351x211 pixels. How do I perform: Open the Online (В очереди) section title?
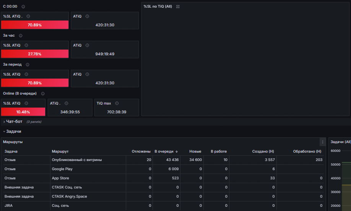20,93
